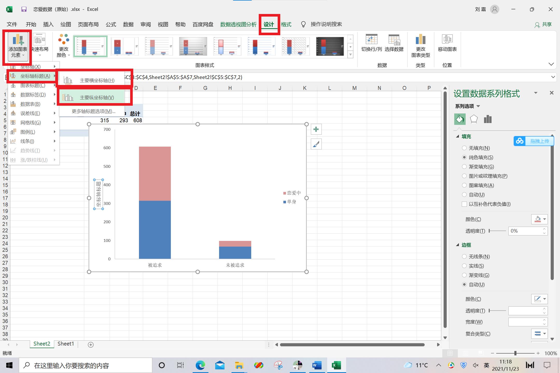Select the Effects pentagon tab in format pane
Image resolution: width=560 pixels, height=373 pixels.
pos(474,119)
